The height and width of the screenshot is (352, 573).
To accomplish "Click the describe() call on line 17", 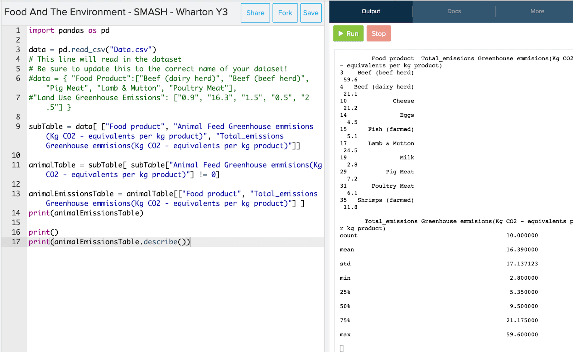I will (160, 242).
